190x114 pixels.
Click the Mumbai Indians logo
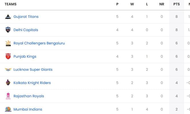pos(8,109)
